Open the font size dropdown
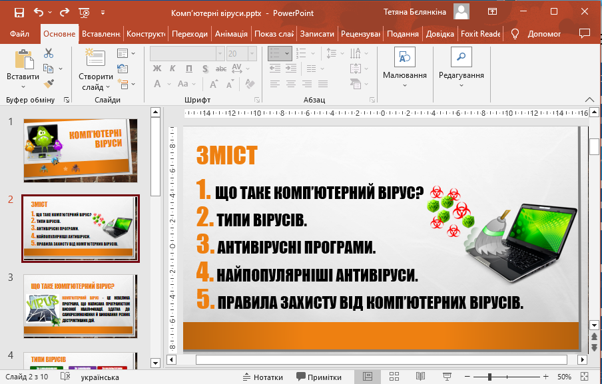602x384 pixels. tap(252, 54)
